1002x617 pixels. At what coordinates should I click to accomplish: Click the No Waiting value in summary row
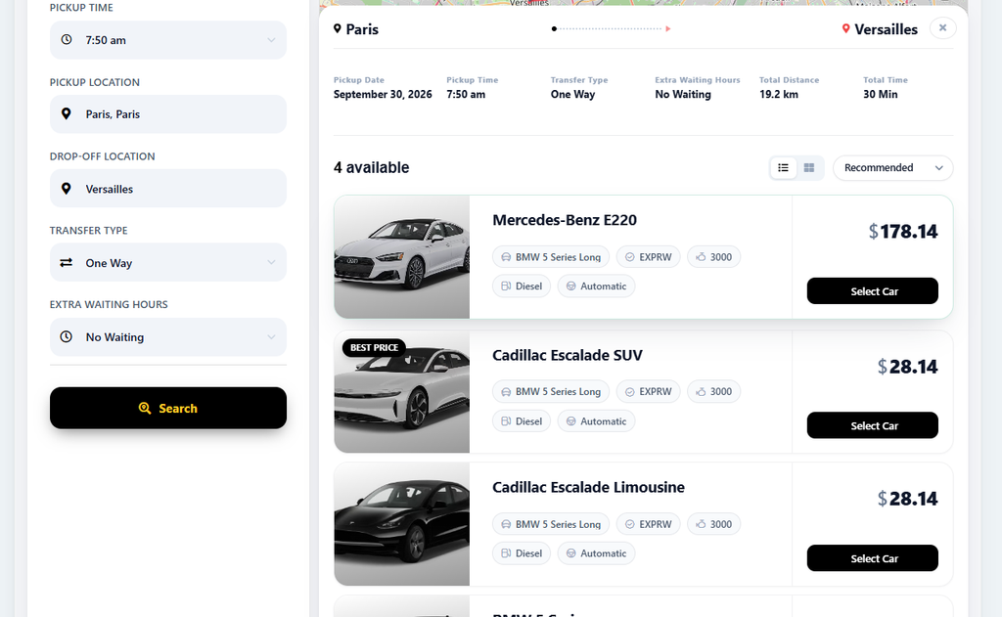point(682,95)
